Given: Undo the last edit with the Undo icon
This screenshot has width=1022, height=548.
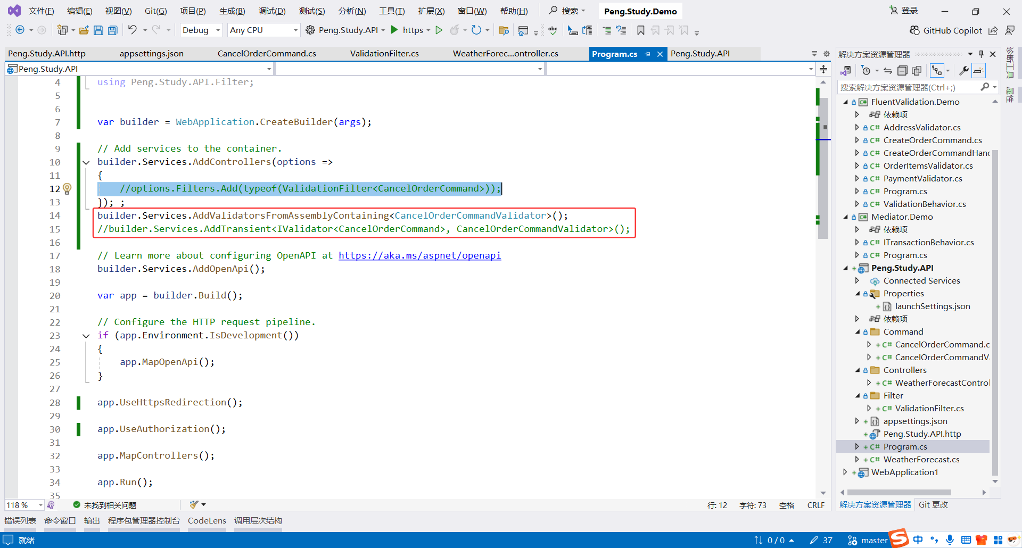Looking at the screenshot, I should pyautogui.click(x=133, y=30).
